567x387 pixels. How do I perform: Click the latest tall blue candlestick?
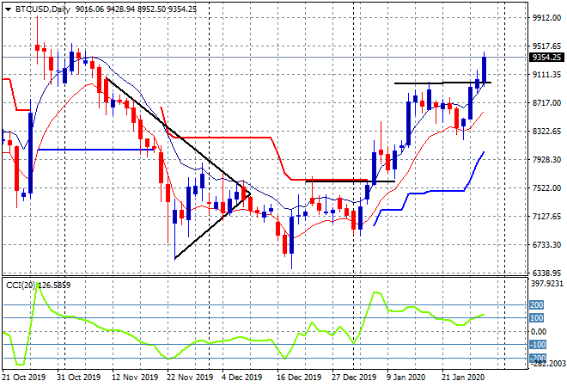(x=484, y=70)
